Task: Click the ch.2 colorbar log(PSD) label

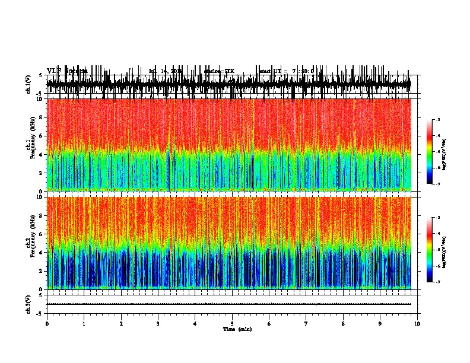Action: point(444,252)
